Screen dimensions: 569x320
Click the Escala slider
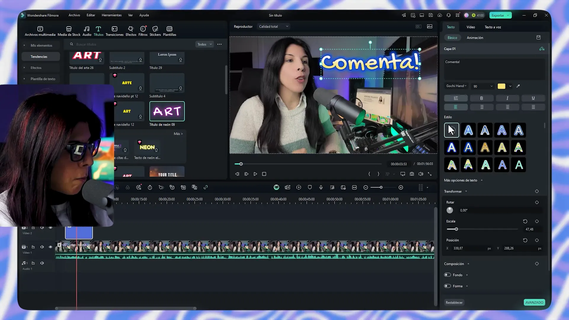pyautogui.click(x=482, y=229)
